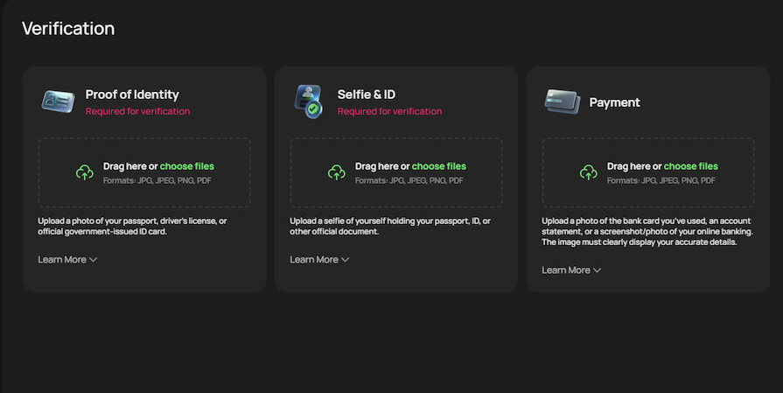Click the Payment bank cards icon

pyautogui.click(x=560, y=102)
